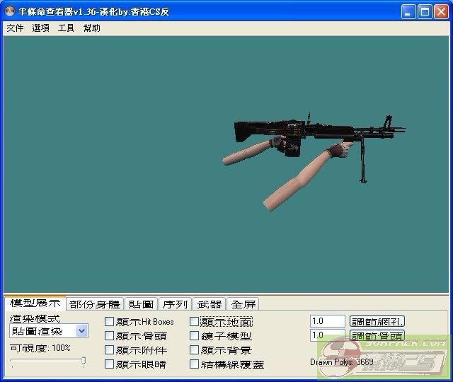Switch to the 部份身體 tab

[x=95, y=304]
